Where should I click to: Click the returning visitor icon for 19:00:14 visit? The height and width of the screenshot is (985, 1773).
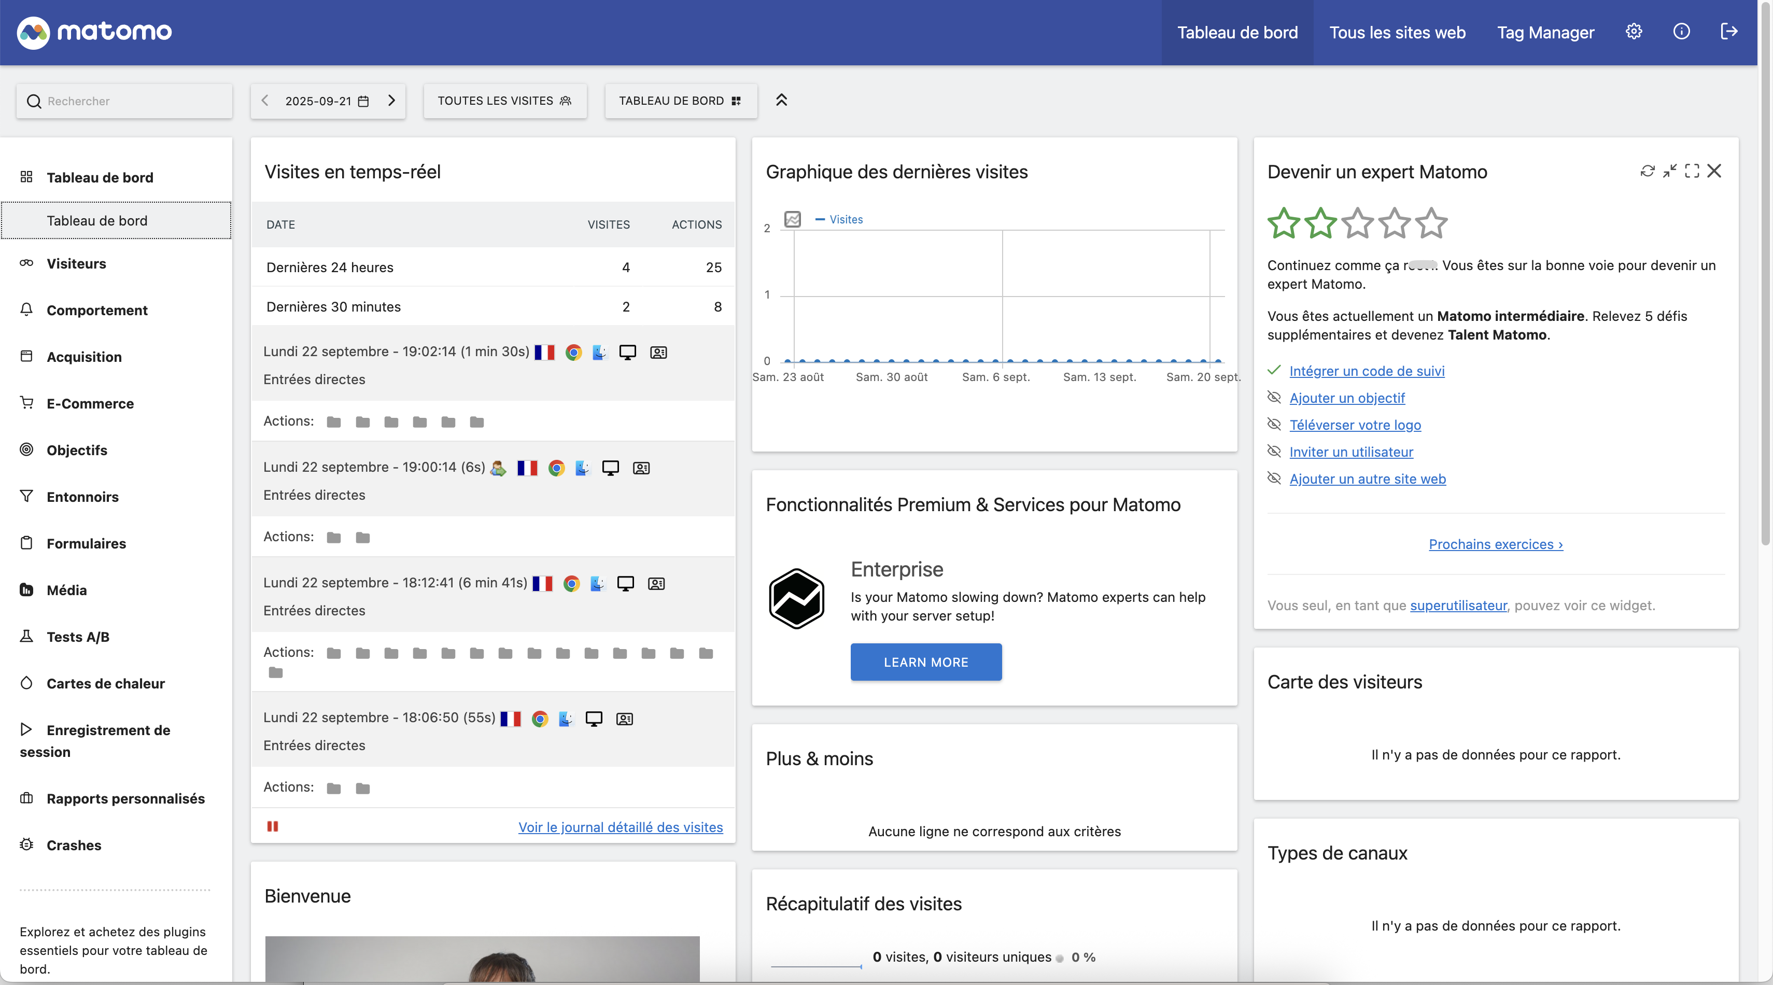pos(498,468)
